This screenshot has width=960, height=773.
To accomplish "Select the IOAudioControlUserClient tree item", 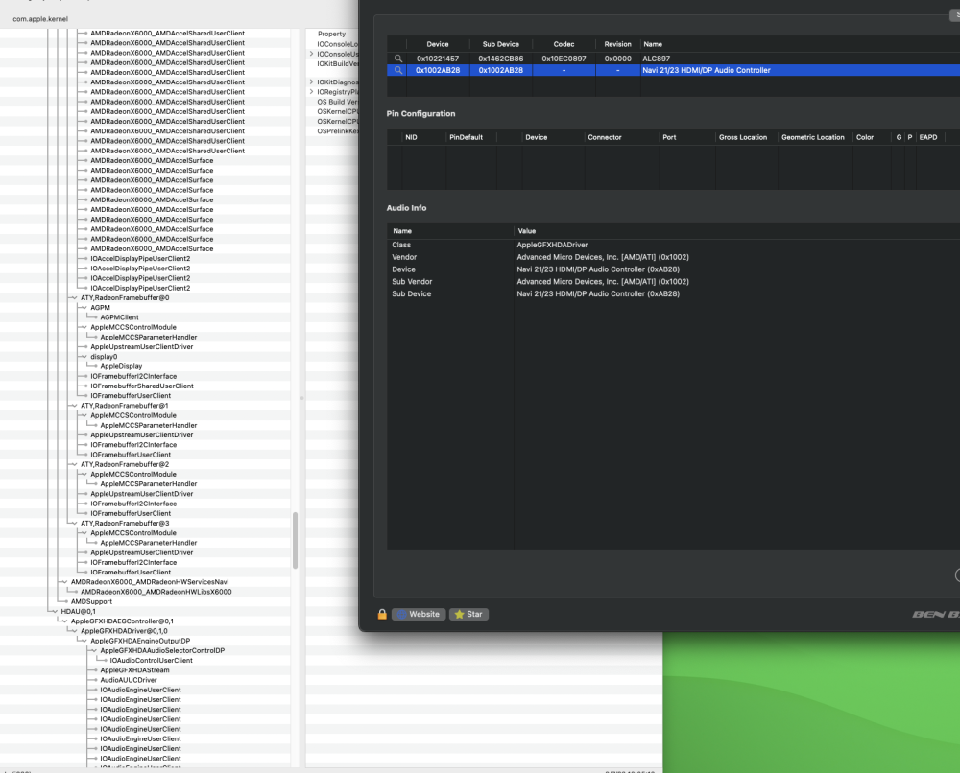I will [152, 661].
